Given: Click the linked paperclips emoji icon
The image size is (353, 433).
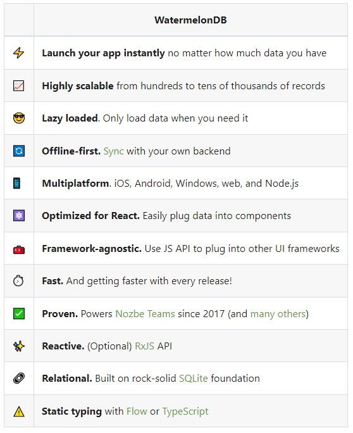Looking at the screenshot, I should (19, 378).
